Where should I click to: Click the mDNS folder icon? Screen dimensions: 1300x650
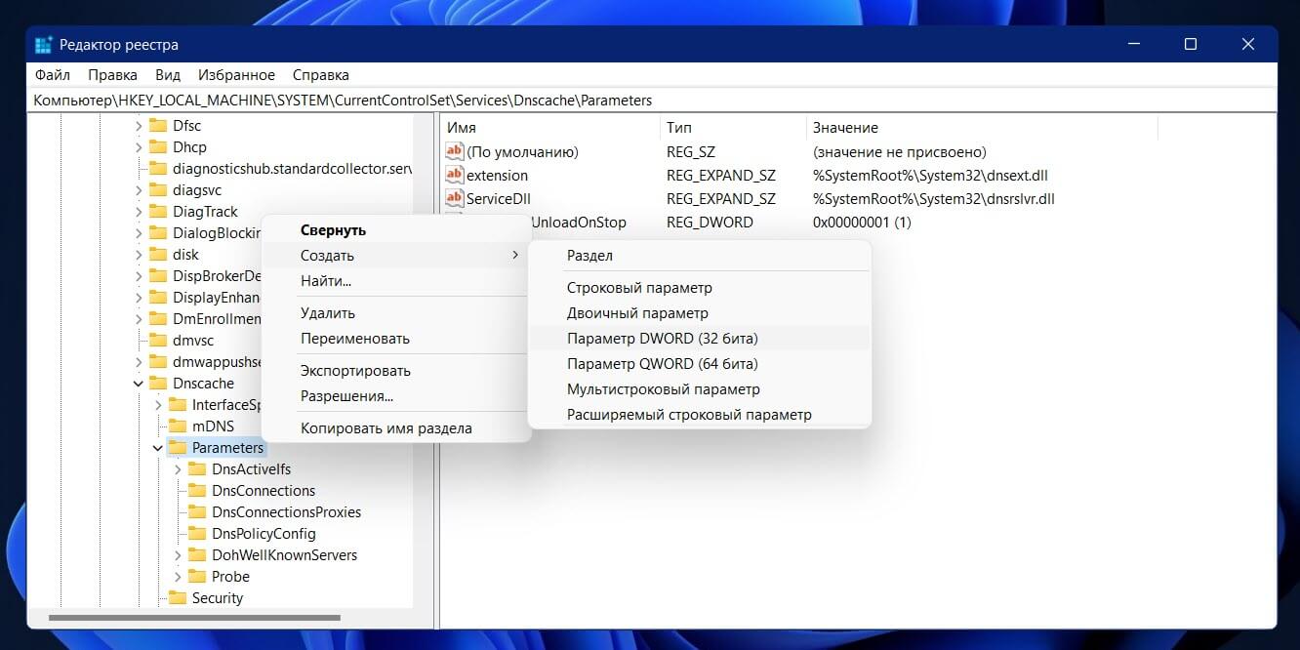point(178,427)
